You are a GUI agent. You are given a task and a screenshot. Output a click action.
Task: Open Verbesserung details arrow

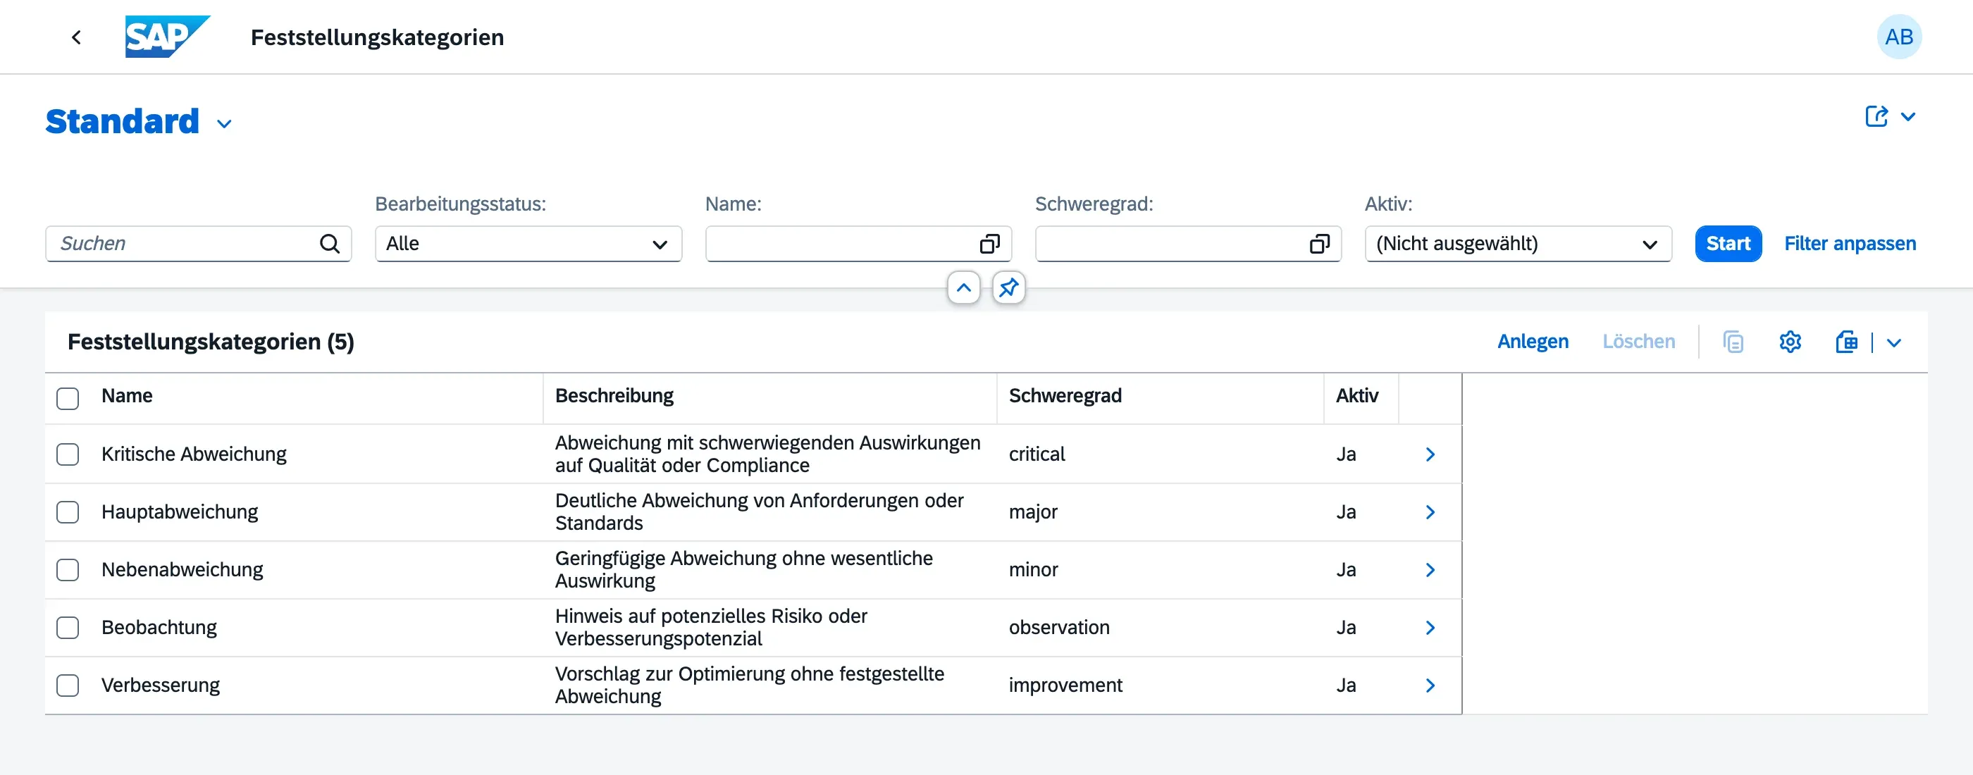coord(1429,685)
